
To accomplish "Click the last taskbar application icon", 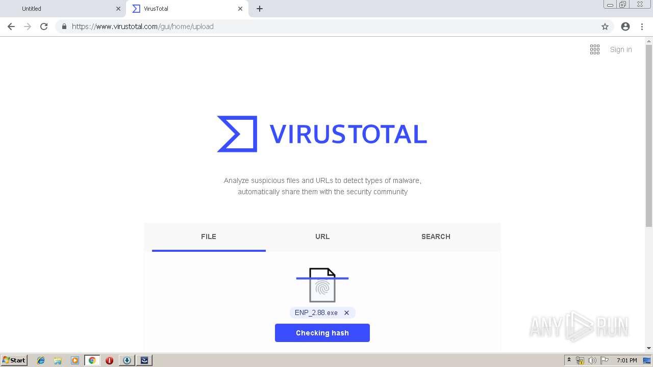I will click(144, 360).
